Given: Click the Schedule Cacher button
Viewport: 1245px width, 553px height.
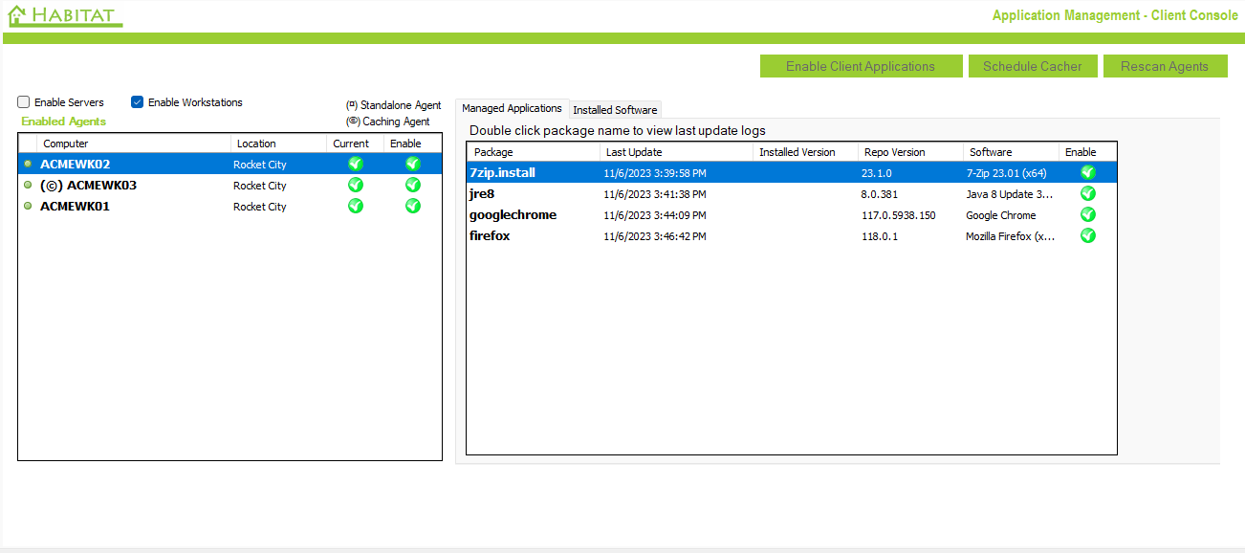Looking at the screenshot, I should point(1032,66).
